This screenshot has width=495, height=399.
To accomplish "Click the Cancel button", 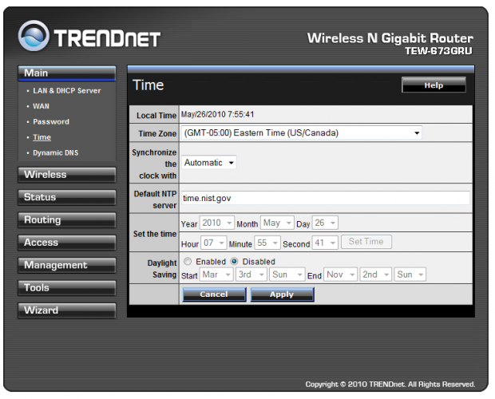I will click(x=214, y=294).
